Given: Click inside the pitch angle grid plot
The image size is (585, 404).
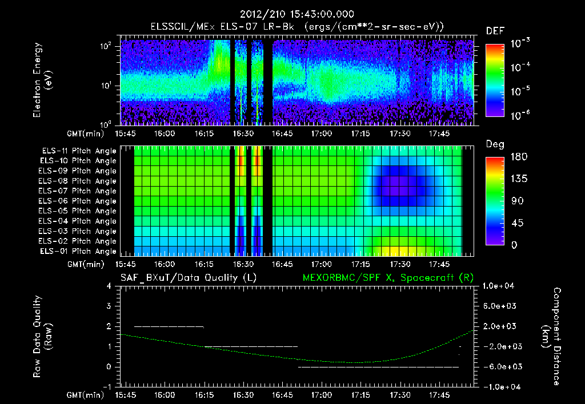Looking at the screenshot, I should tap(297, 201).
